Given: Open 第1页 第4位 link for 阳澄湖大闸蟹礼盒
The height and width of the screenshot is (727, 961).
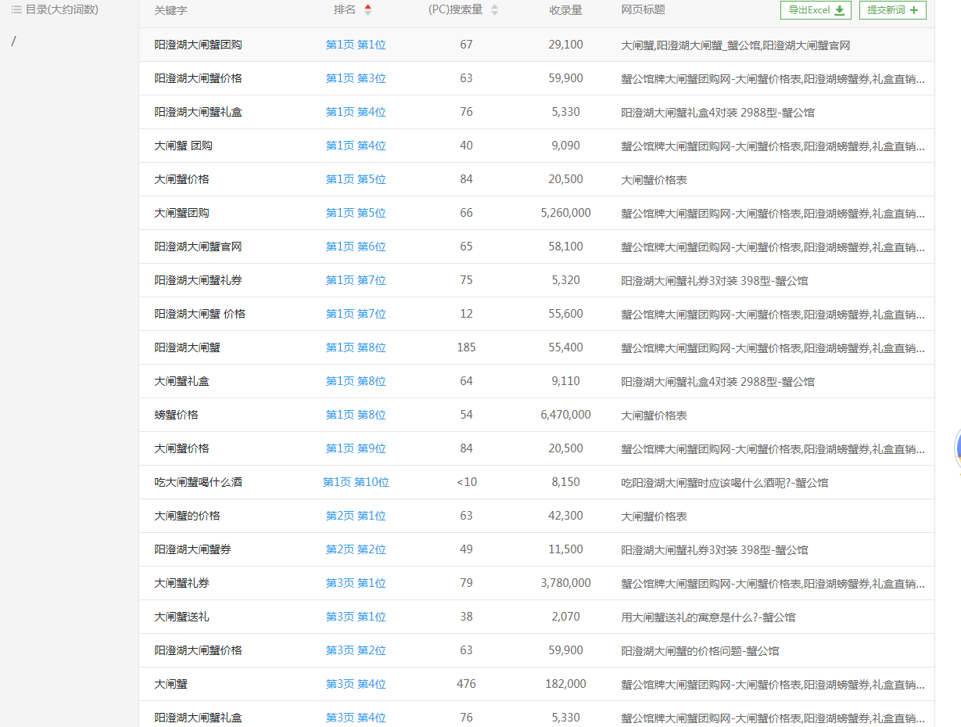Looking at the screenshot, I should pyautogui.click(x=356, y=112).
